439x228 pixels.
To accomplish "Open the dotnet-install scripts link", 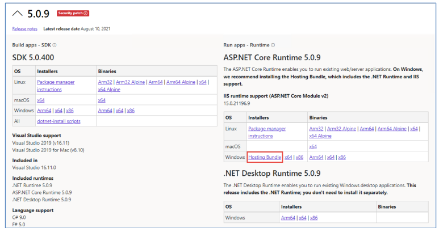I will 58,121.
